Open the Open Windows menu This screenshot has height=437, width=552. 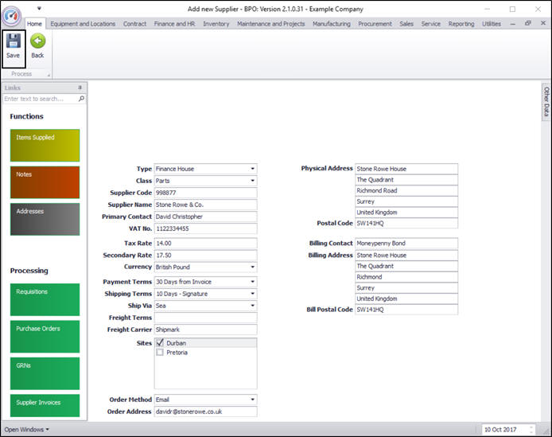pos(27,430)
